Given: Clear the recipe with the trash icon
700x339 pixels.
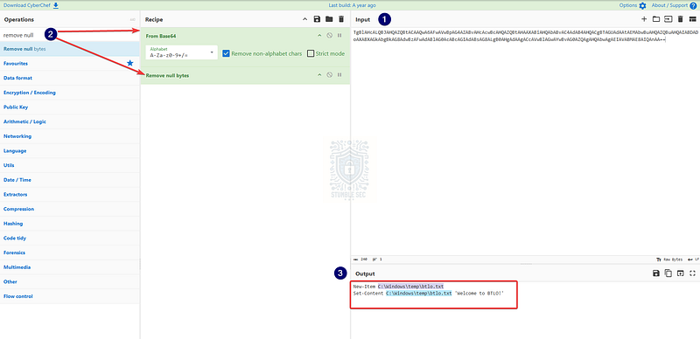Looking at the screenshot, I should [x=341, y=19].
